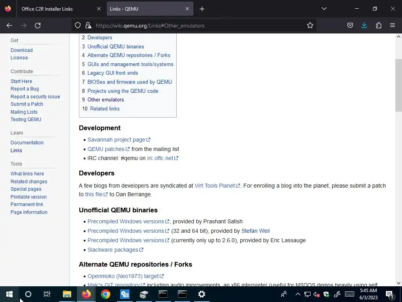Viewport: 402px width, 302px height.
Task: Open QEMU patches external link
Action: click(x=108, y=149)
